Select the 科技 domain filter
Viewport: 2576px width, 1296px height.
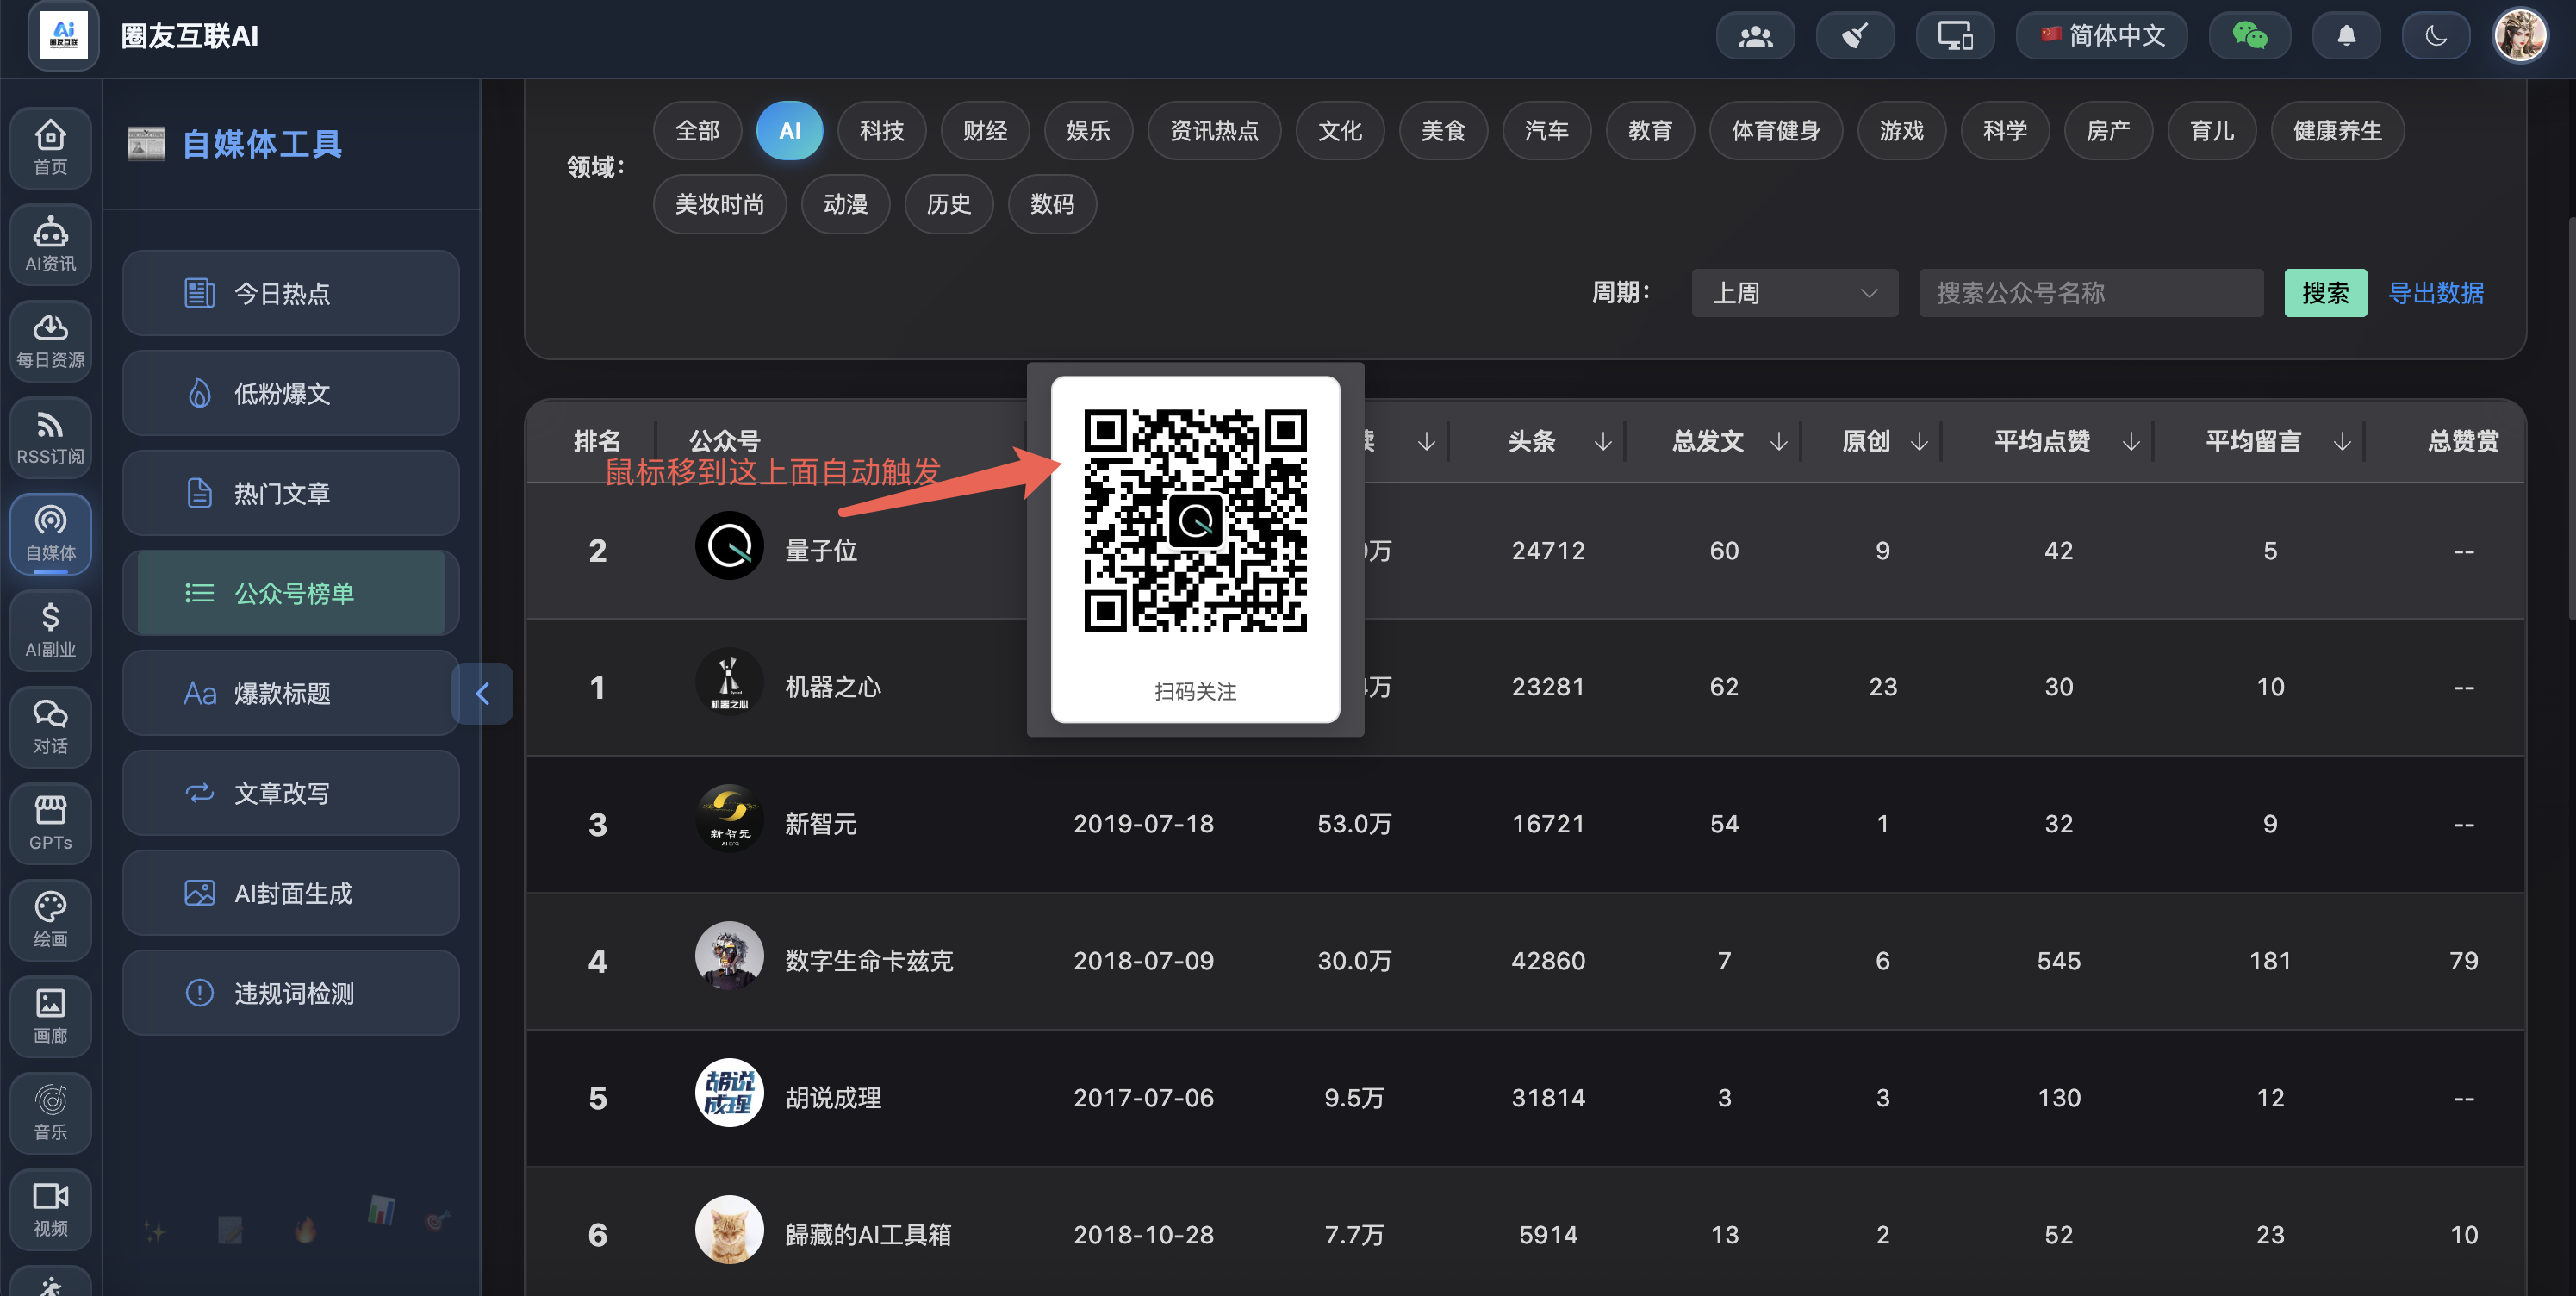pyautogui.click(x=882, y=131)
